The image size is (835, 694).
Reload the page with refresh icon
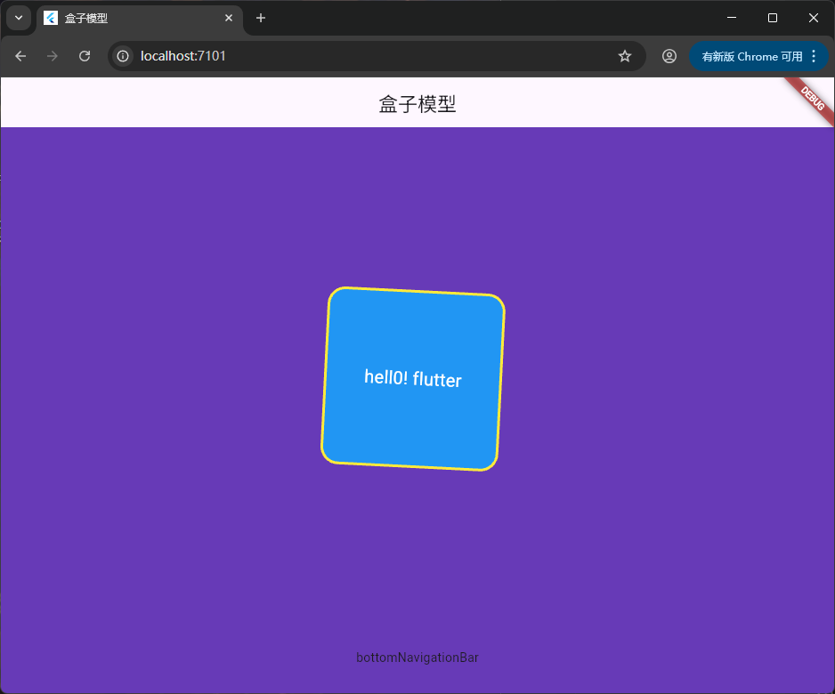85,56
